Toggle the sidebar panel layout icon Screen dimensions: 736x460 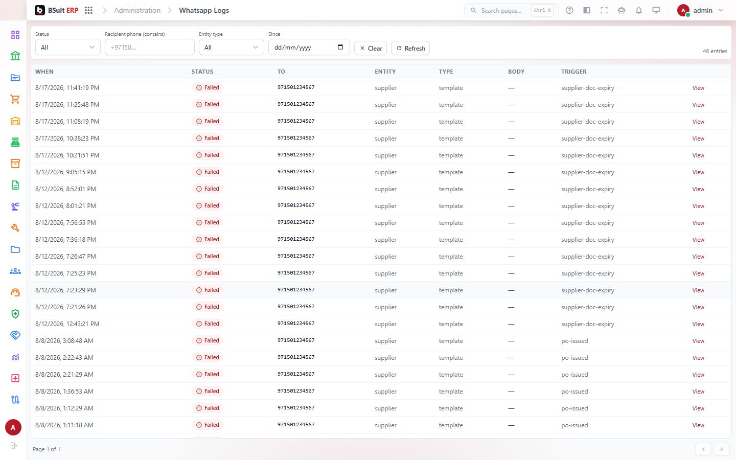(587, 10)
